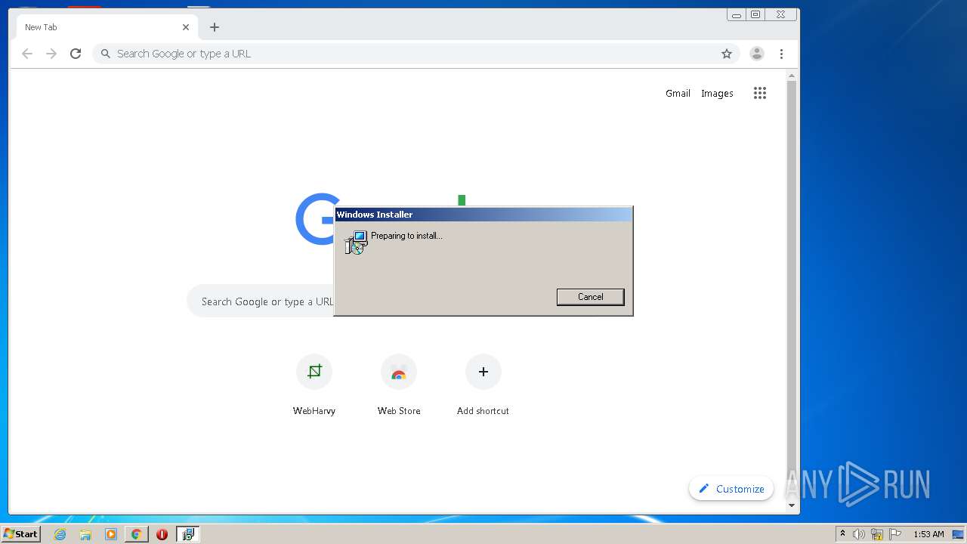The height and width of the screenshot is (544, 967).
Task: Open Windows Explorer folder in taskbar
Action: click(x=85, y=534)
